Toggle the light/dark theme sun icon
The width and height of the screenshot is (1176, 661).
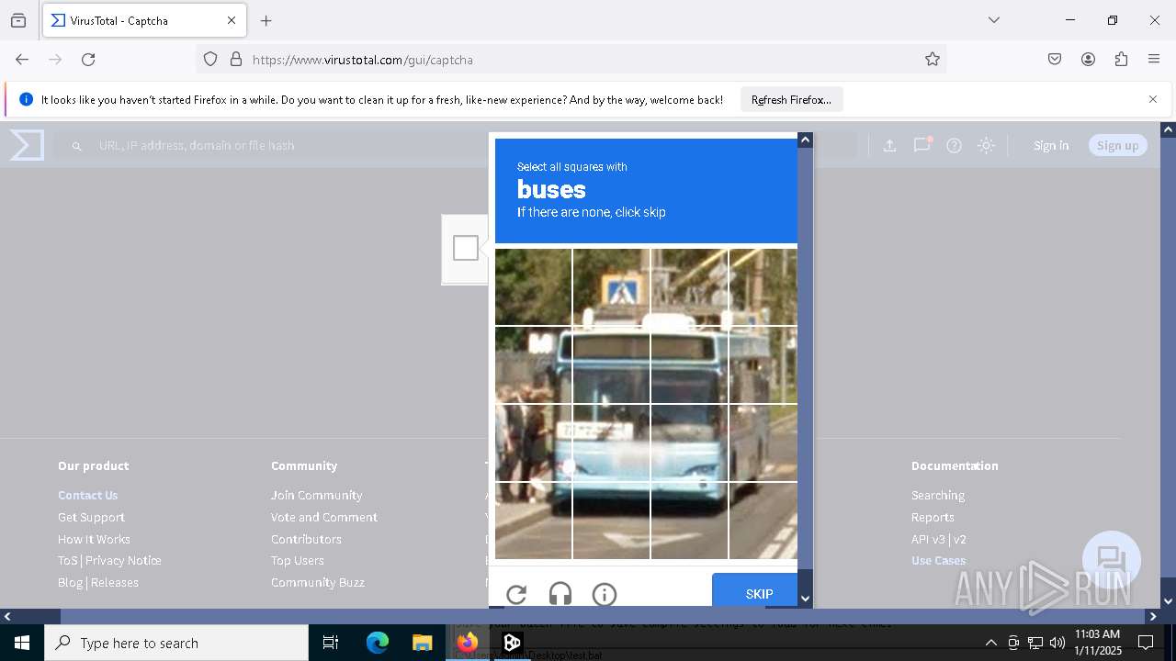coord(986,145)
